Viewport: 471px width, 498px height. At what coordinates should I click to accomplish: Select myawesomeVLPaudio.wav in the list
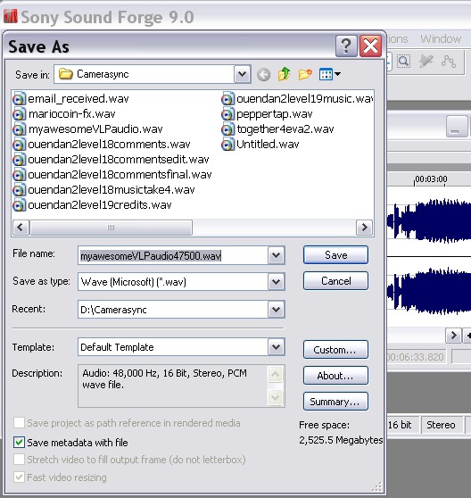pos(95,129)
